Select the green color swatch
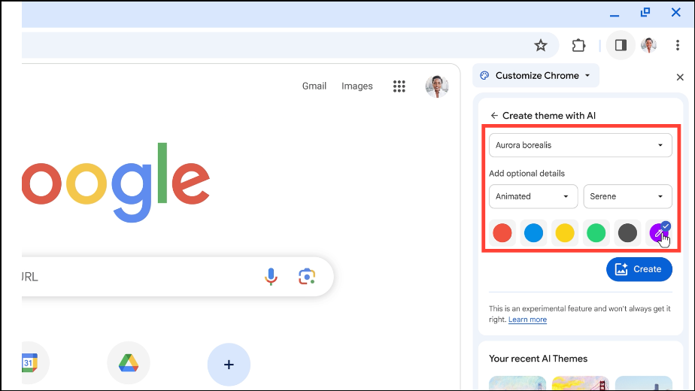This screenshot has width=695, height=391. coord(596,233)
